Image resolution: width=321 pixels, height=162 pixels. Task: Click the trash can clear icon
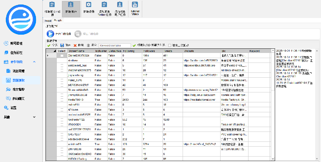(88, 46)
